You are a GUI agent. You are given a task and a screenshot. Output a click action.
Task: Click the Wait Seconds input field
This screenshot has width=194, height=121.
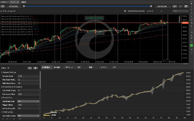[28, 83]
